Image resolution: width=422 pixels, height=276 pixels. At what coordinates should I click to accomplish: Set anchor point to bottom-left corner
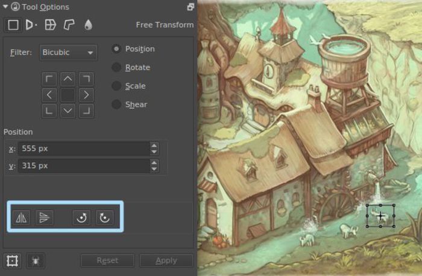pos(49,111)
